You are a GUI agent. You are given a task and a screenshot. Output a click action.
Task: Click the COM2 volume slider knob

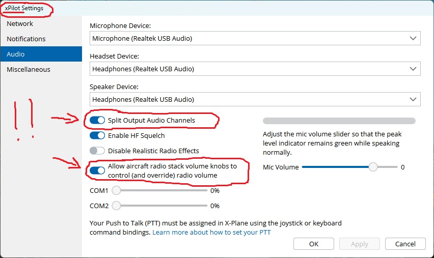pyautogui.click(x=117, y=206)
